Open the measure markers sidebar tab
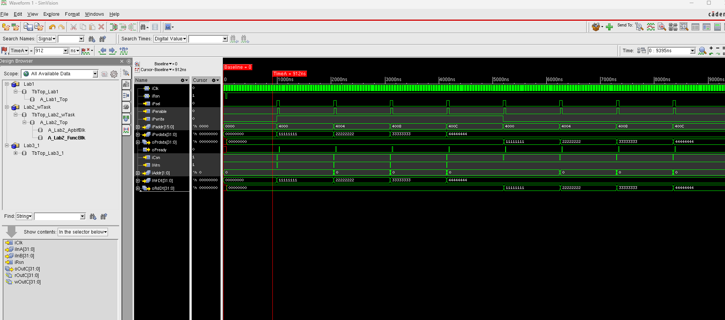The height and width of the screenshot is (320, 725). pyautogui.click(x=126, y=130)
